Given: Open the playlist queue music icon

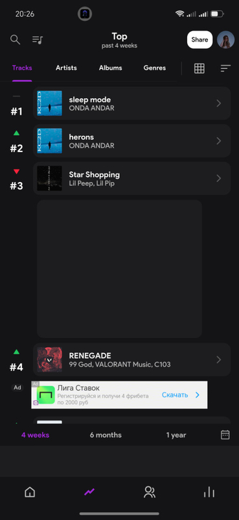Looking at the screenshot, I should 38,40.
